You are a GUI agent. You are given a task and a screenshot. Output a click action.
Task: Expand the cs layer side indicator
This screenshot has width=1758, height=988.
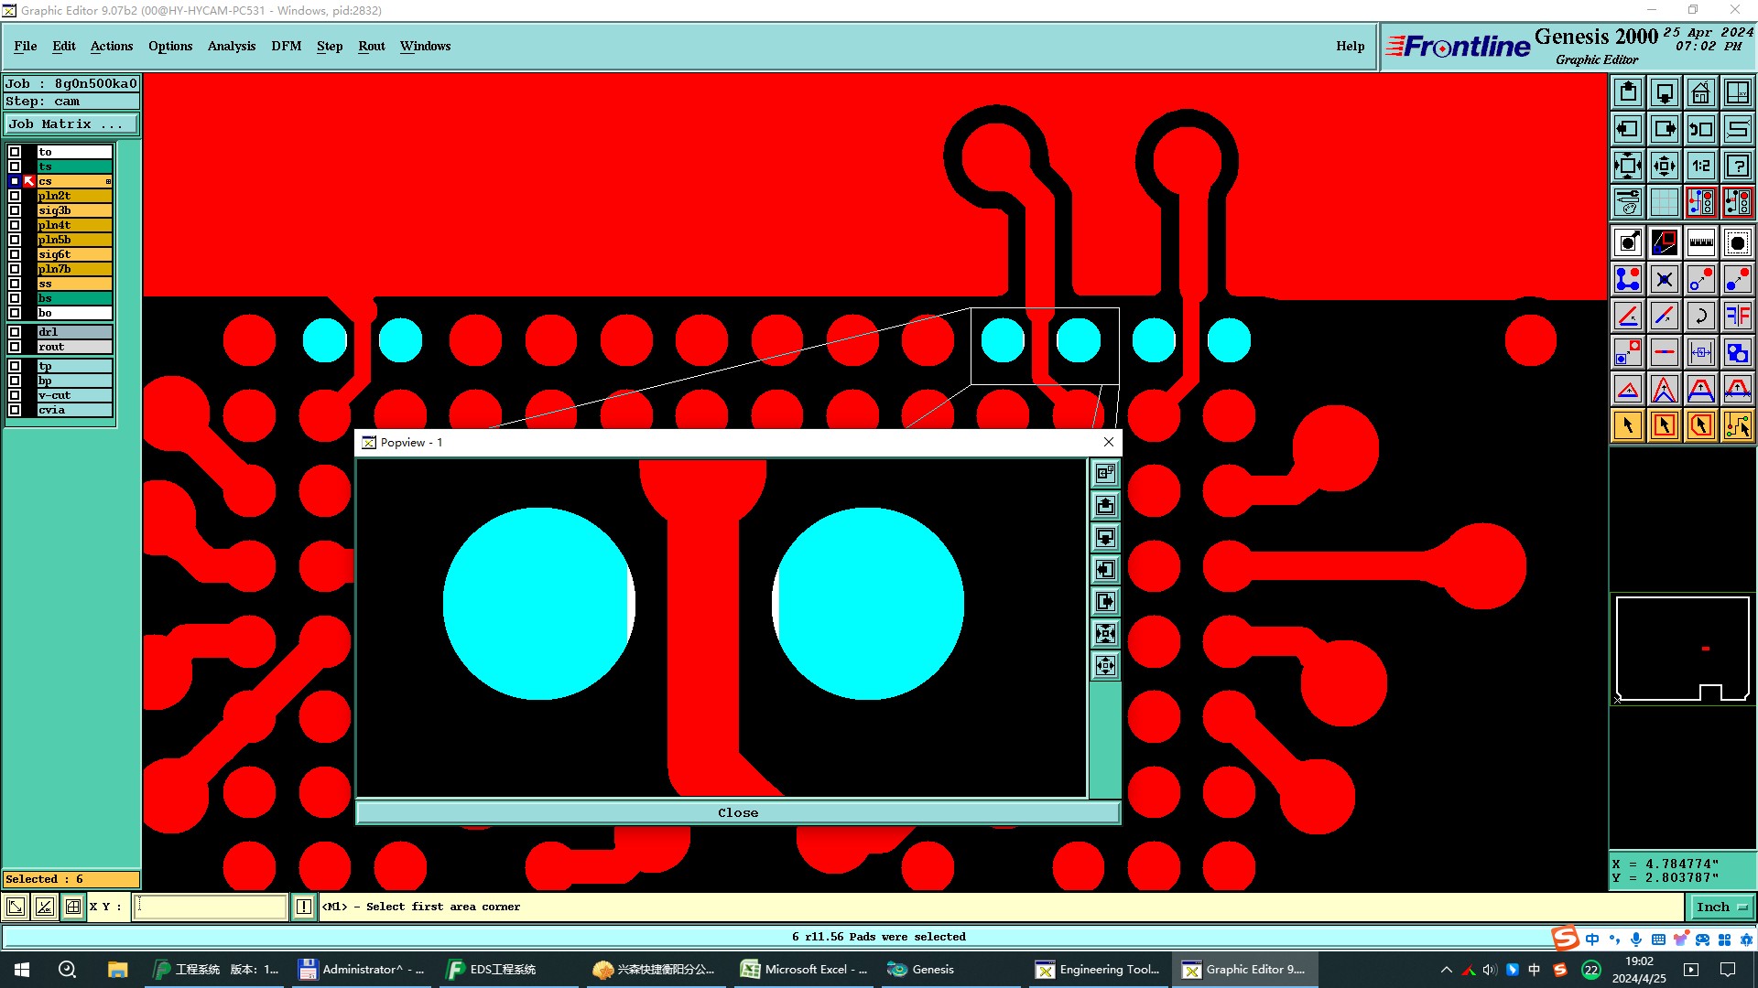coord(108,181)
